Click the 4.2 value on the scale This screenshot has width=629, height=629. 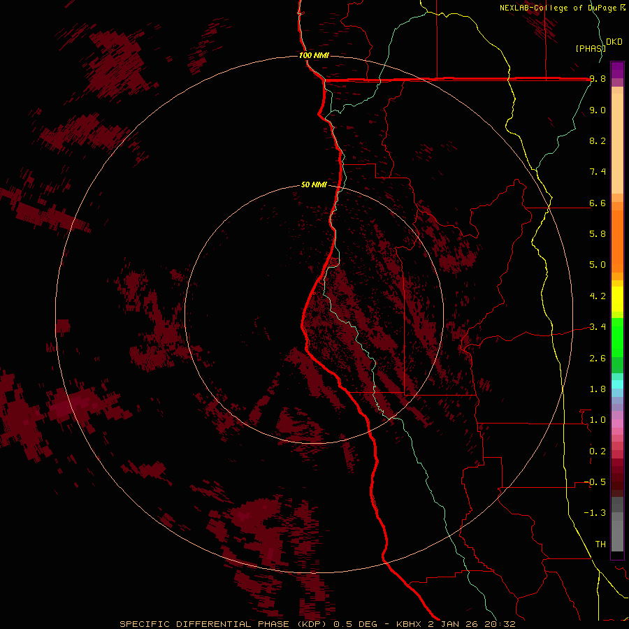pos(598,296)
